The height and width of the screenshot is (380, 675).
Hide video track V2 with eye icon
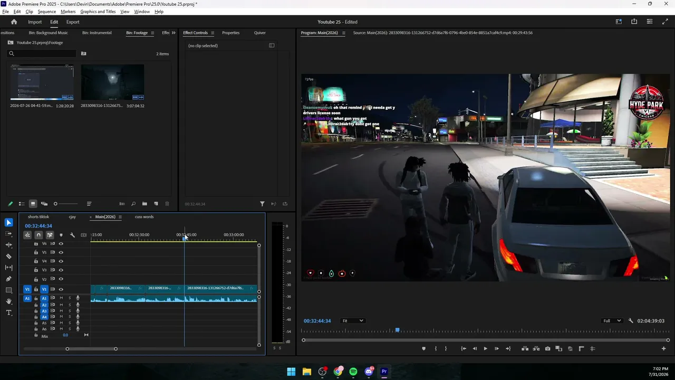[x=61, y=279]
